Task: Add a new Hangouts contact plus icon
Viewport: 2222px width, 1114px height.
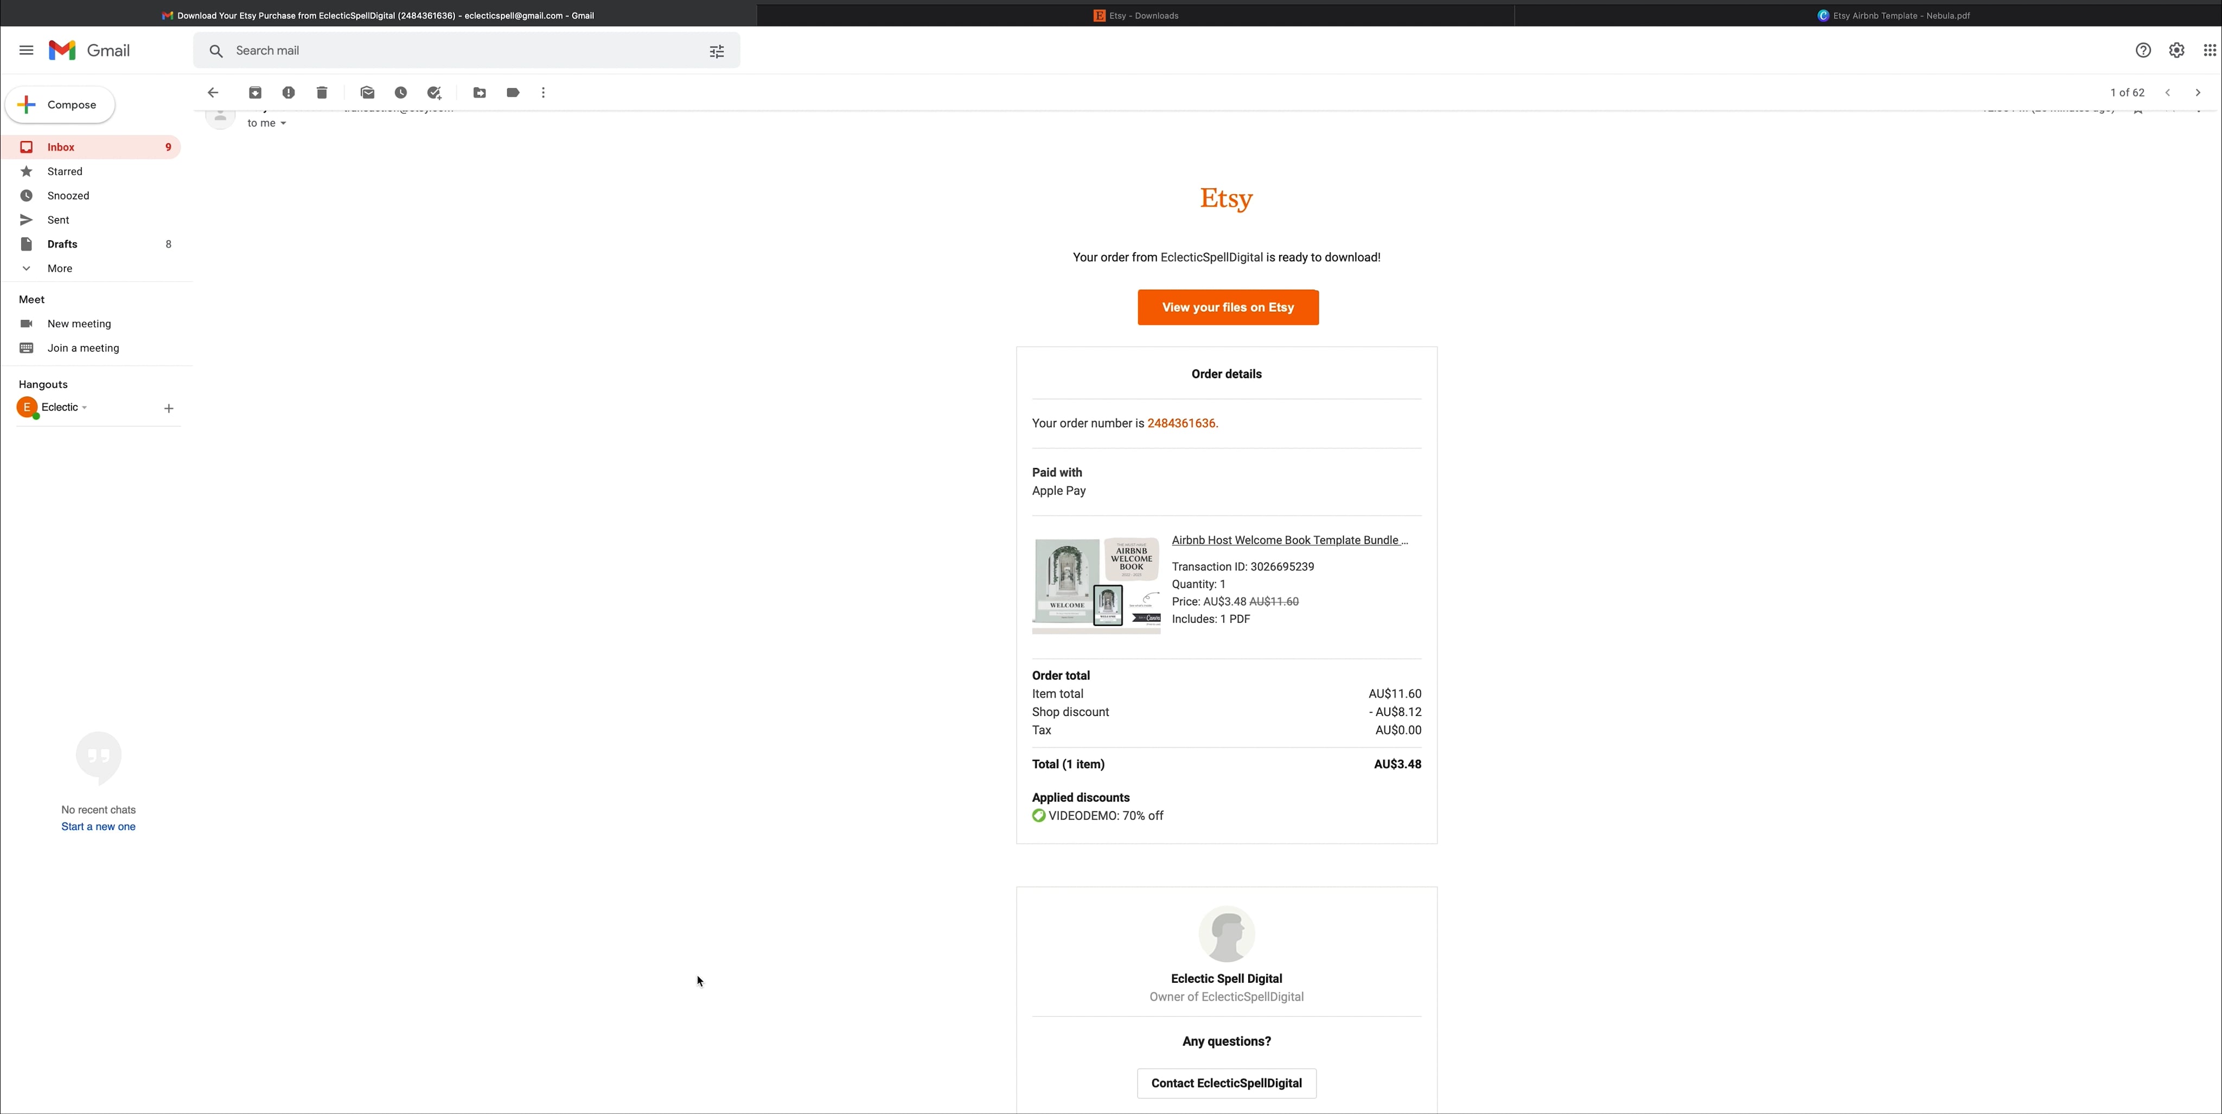Action: (169, 408)
